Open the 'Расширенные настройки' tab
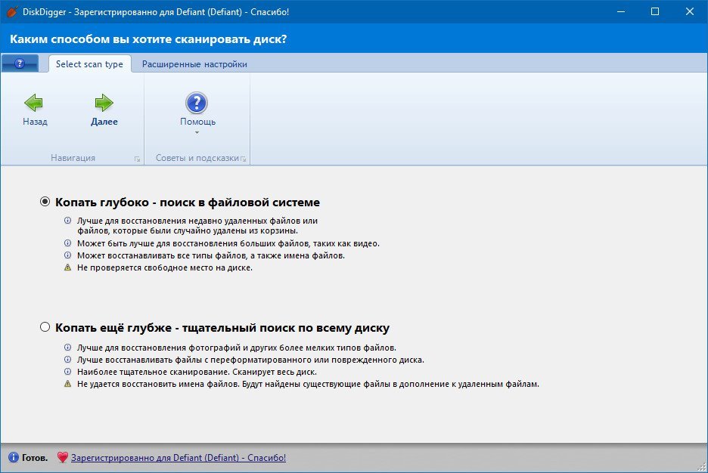 [x=194, y=64]
